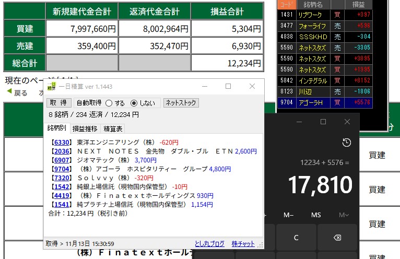400x259 pixels.
Task: Open the とし丸ブログ link
Action: [209, 244]
